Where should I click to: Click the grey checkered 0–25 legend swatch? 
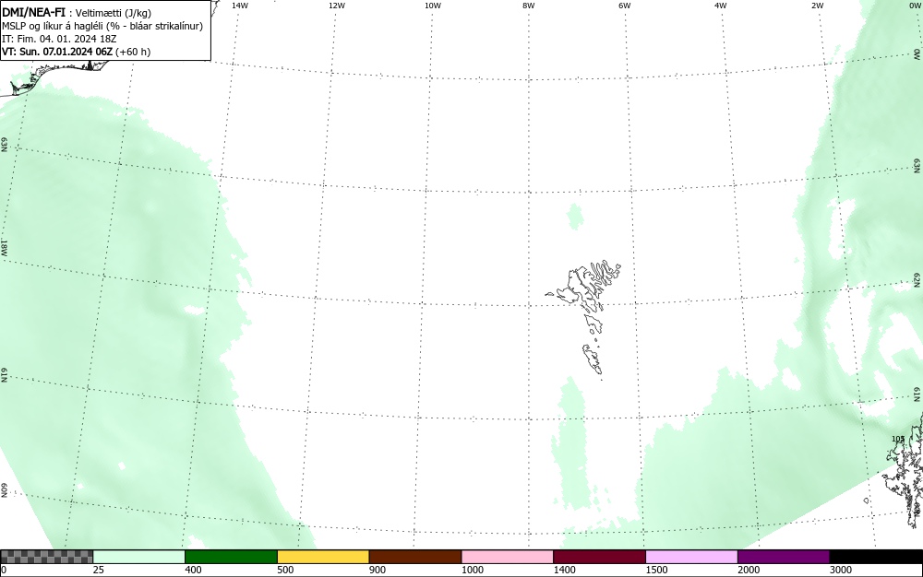click(46, 557)
